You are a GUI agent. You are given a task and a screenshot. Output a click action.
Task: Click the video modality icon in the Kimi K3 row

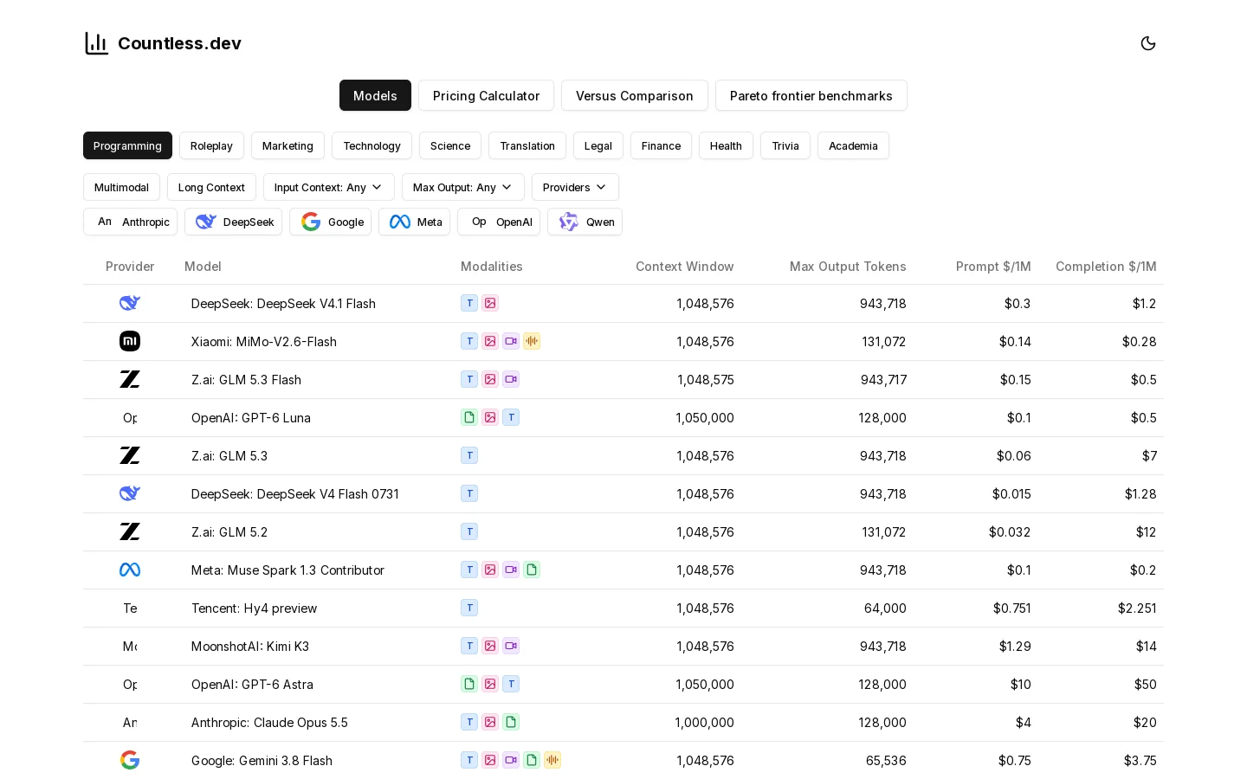coord(511,646)
